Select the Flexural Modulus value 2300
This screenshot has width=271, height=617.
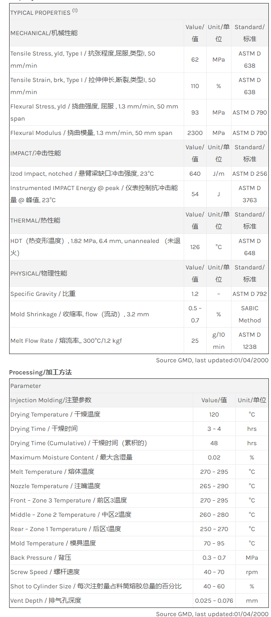[x=195, y=133]
